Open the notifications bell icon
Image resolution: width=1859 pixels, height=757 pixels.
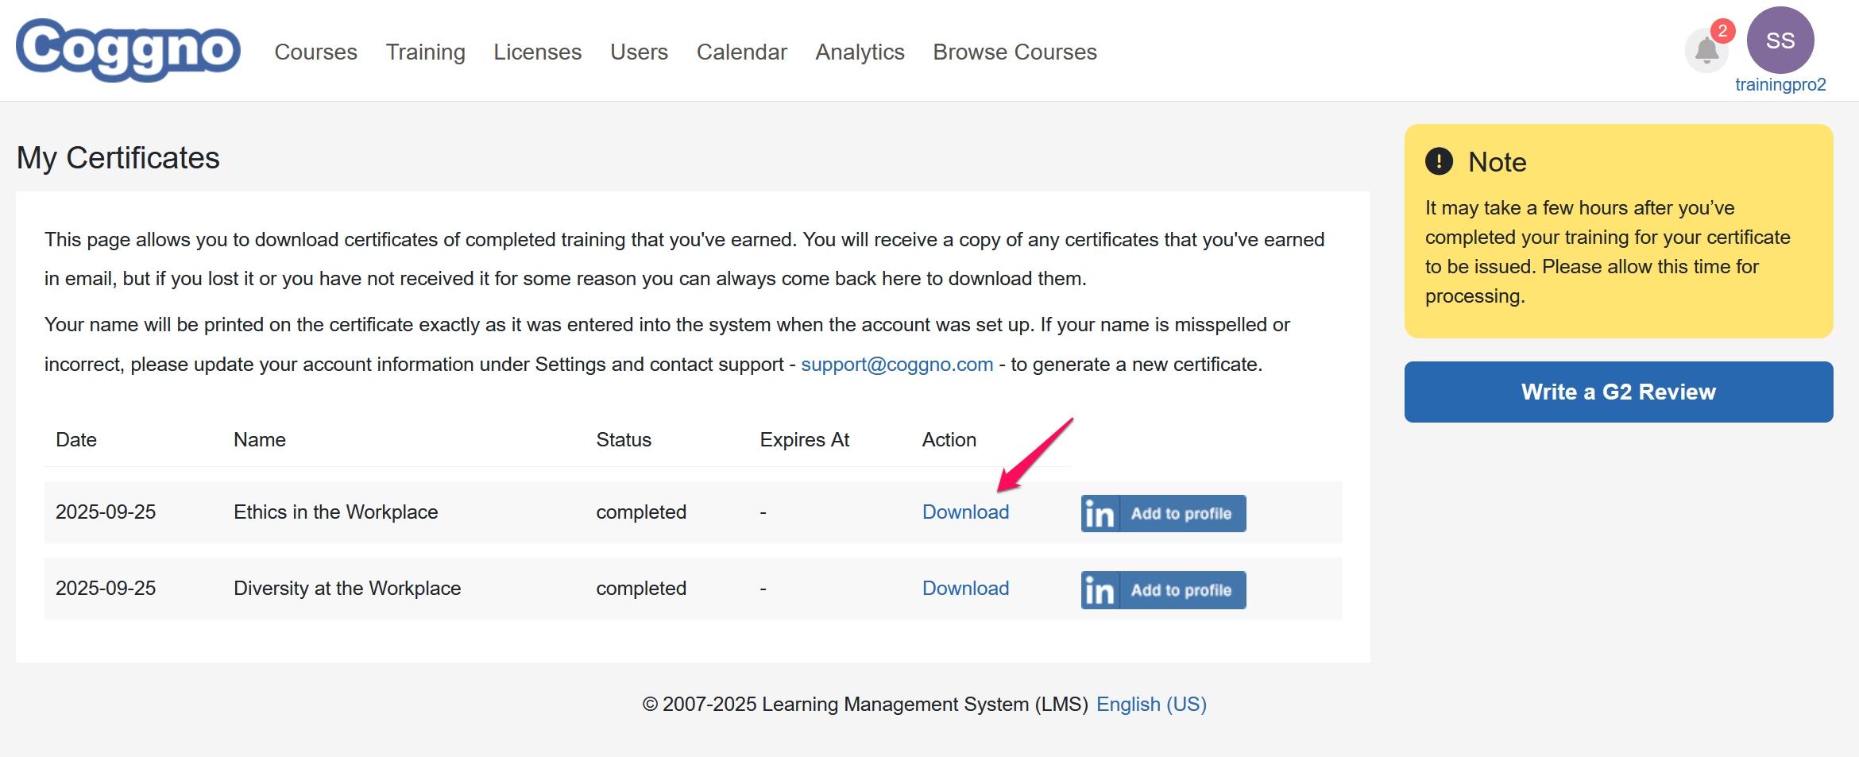[1706, 51]
